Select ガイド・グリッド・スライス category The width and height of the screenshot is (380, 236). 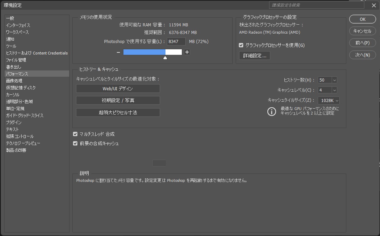(37, 116)
